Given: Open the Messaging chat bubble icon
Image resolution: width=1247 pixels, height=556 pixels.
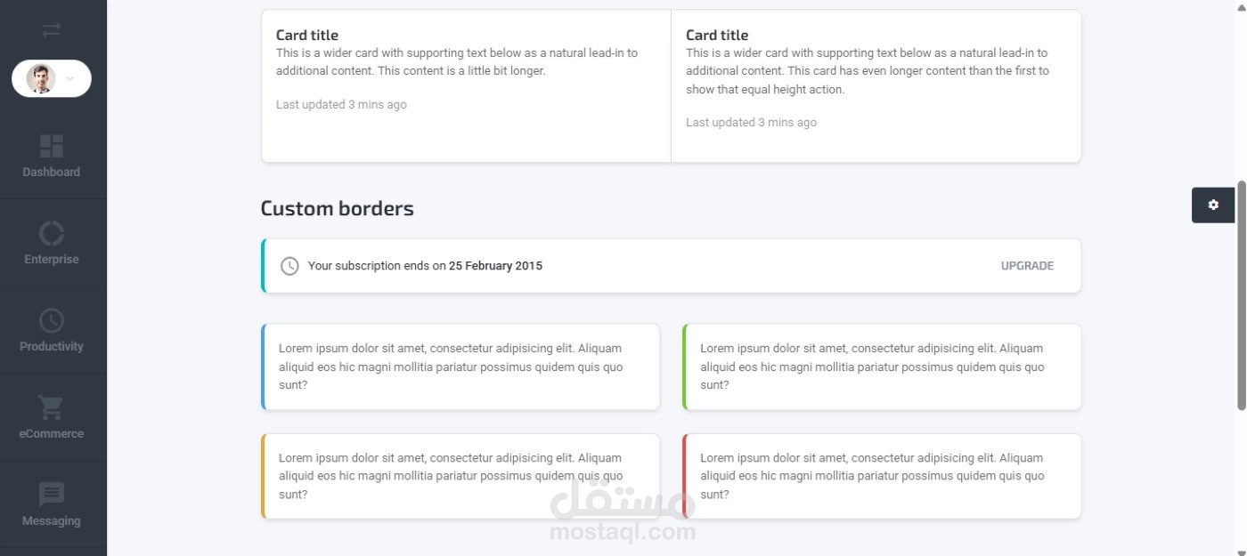Looking at the screenshot, I should (52, 495).
